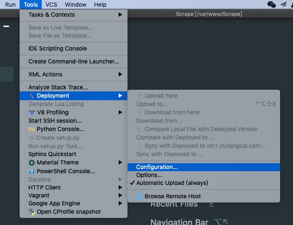Click the Python Console py icon
Image resolution: width=293 pixels, height=225 pixels.
(32, 129)
